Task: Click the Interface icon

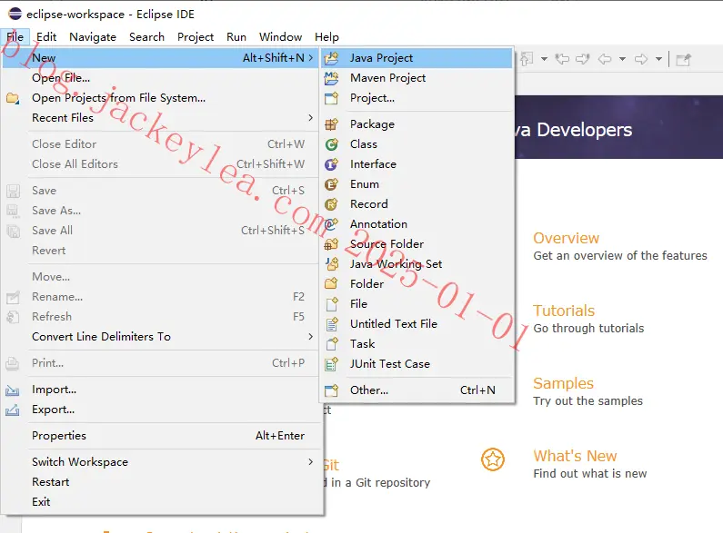Action: (331, 164)
